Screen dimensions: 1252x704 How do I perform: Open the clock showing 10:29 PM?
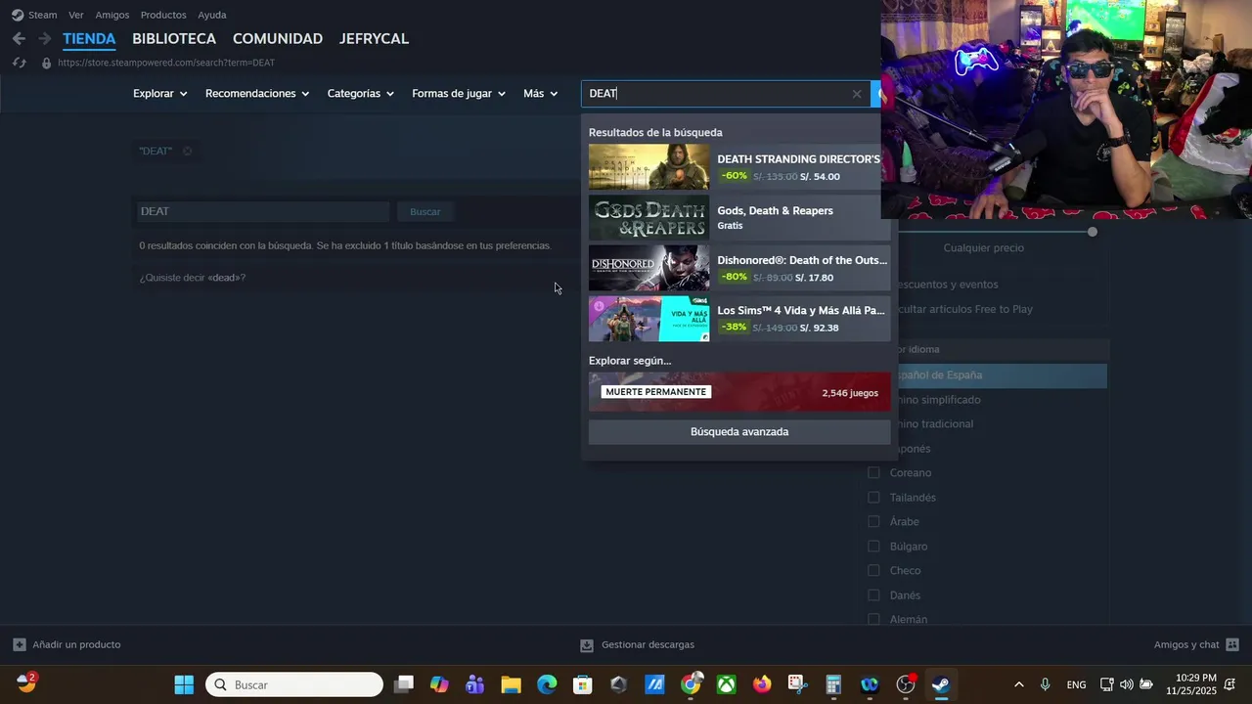pyautogui.click(x=1191, y=684)
